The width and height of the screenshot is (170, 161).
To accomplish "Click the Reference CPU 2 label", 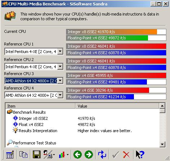I will (19, 60).
